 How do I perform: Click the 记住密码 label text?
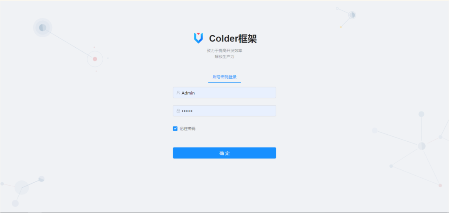[187, 129]
